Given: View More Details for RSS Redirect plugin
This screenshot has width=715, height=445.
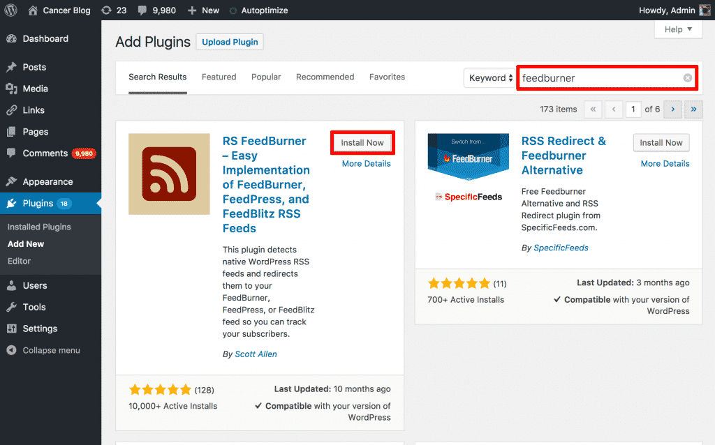Looking at the screenshot, I should coord(665,163).
